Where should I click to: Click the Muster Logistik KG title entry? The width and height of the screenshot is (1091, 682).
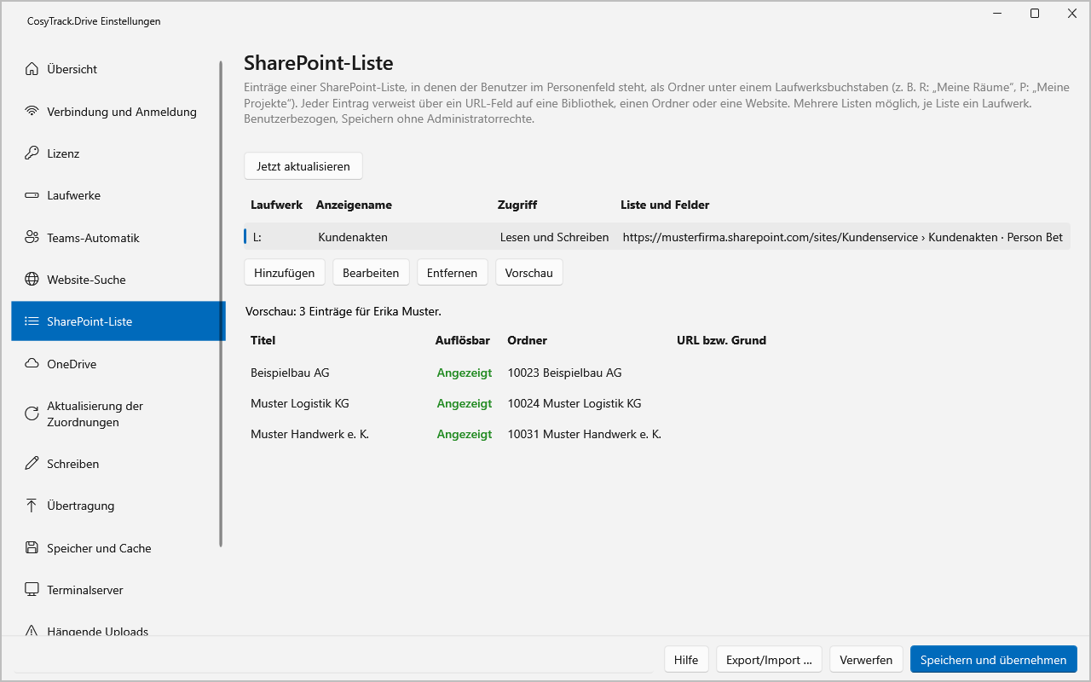point(300,403)
